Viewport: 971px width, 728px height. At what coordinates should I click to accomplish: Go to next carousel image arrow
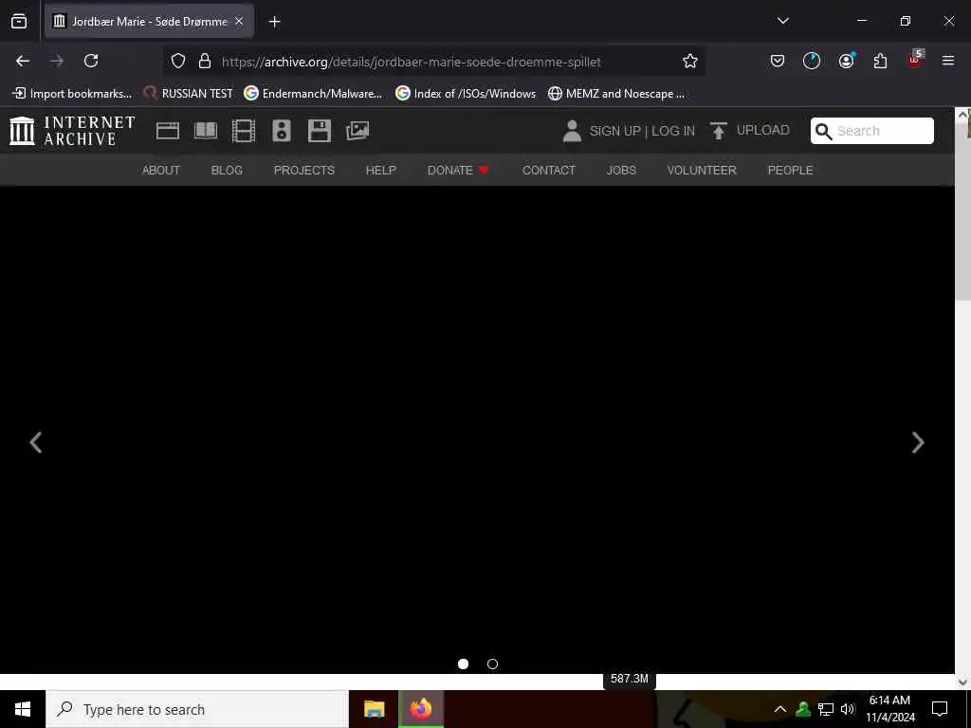[918, 443]
